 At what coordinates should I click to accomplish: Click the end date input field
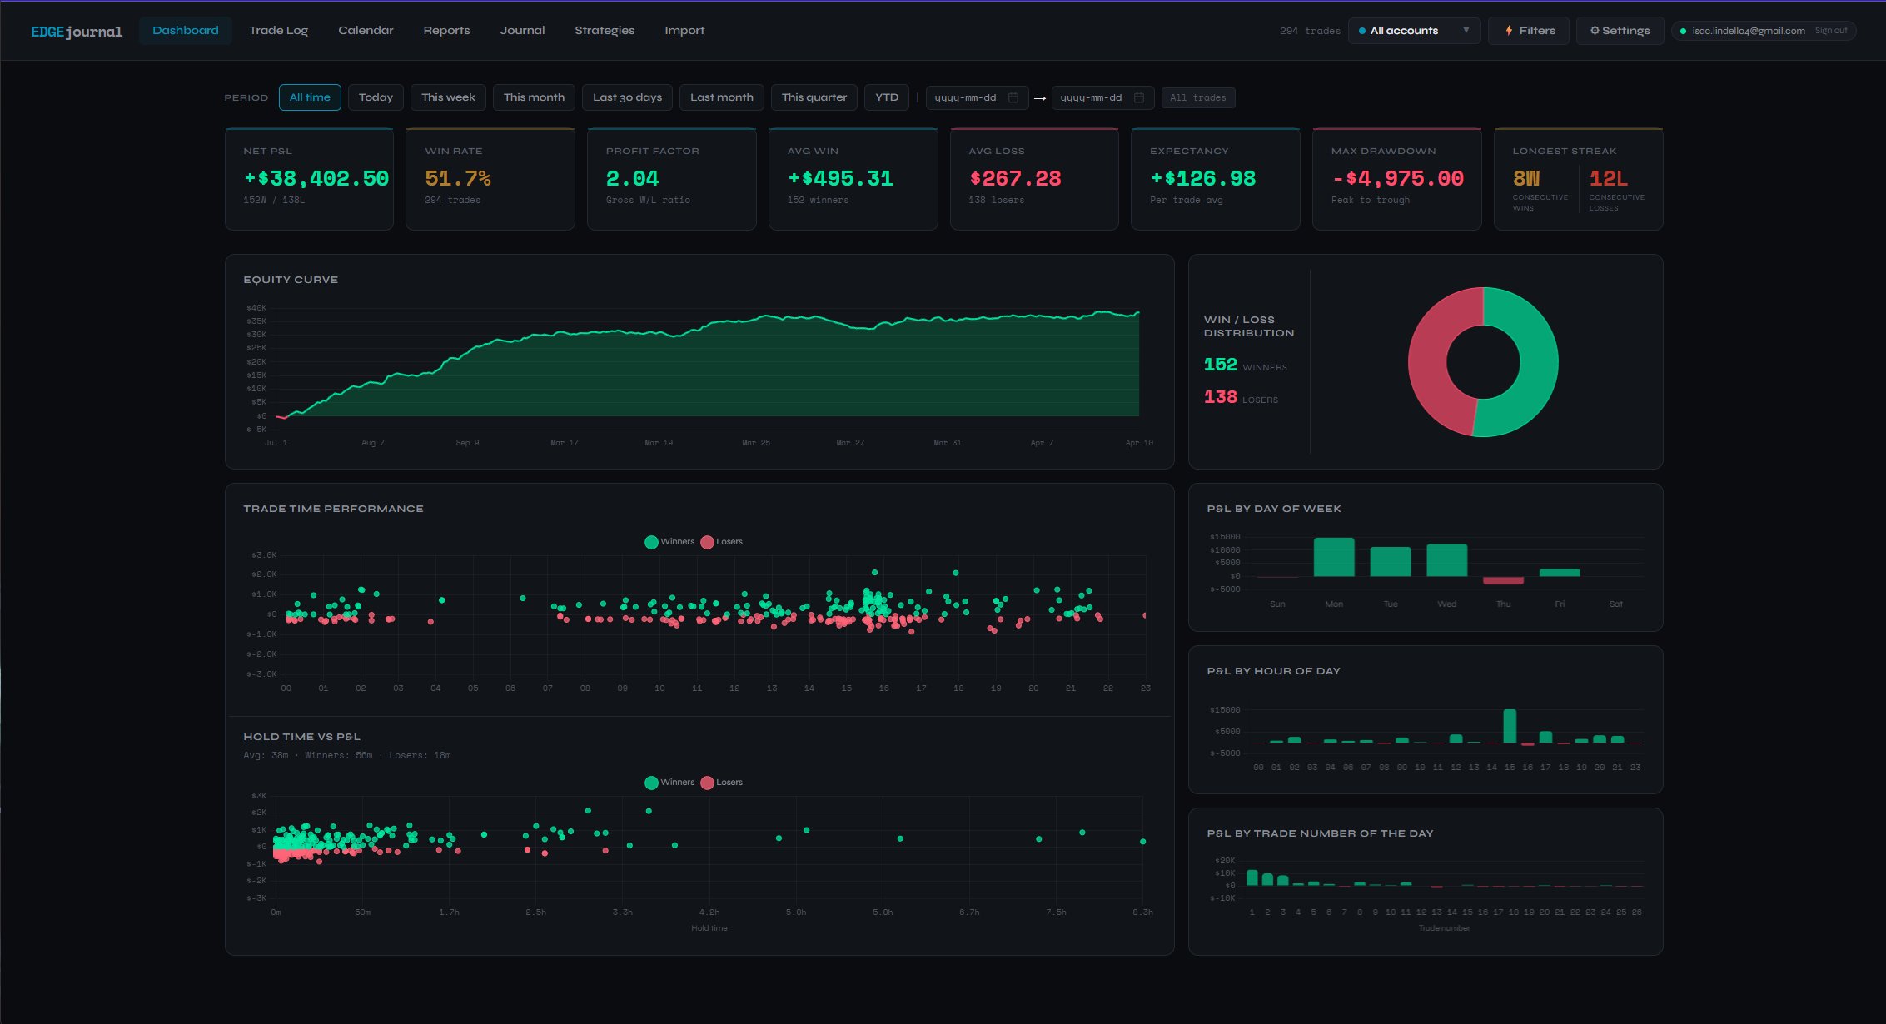click(1102, 97)
